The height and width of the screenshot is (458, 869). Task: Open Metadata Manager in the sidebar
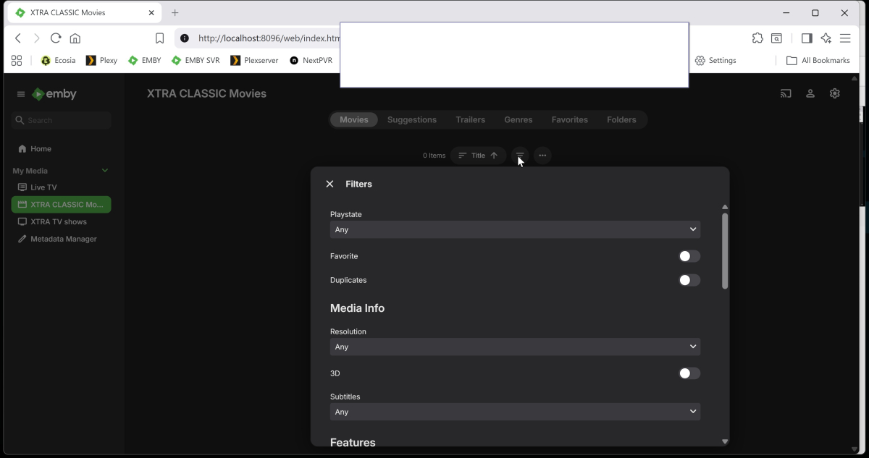(61, 239)
